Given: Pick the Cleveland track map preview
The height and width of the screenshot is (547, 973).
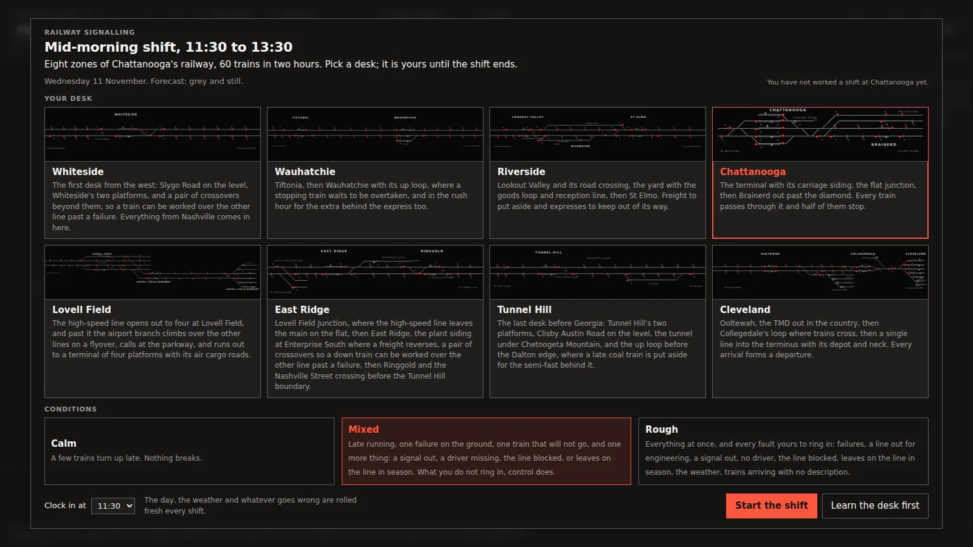Looking at the screenshot, I should (820, 272).
